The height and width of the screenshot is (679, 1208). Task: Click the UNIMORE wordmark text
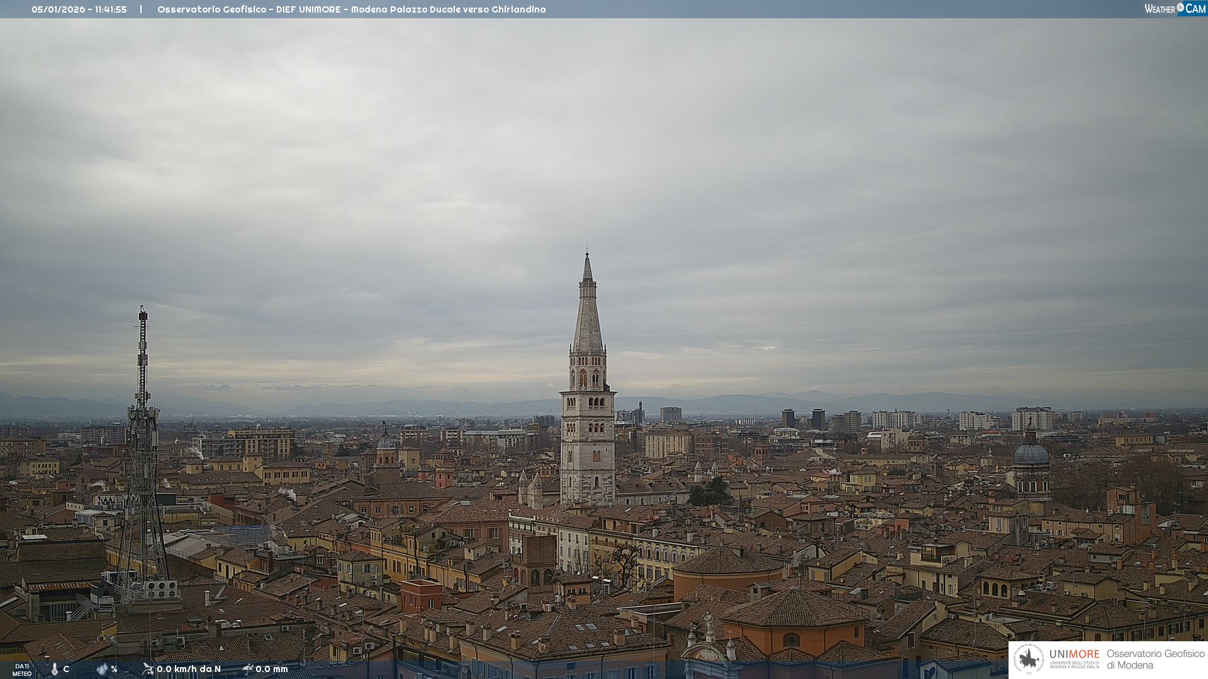(x=1074, y=654)
